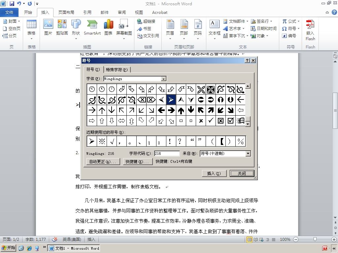This screenshot has width=338, height=253.
Task: Expand the Quick Parts (文档部件) dropdown
Action: click(x=247, y=21)
